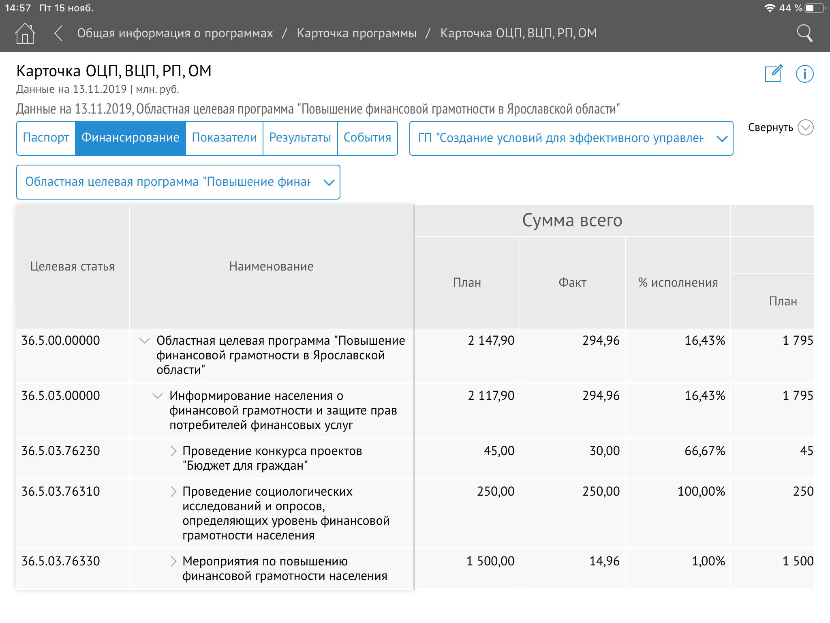Go to Общая информация о программах breadcrumb

coord(175,33)
